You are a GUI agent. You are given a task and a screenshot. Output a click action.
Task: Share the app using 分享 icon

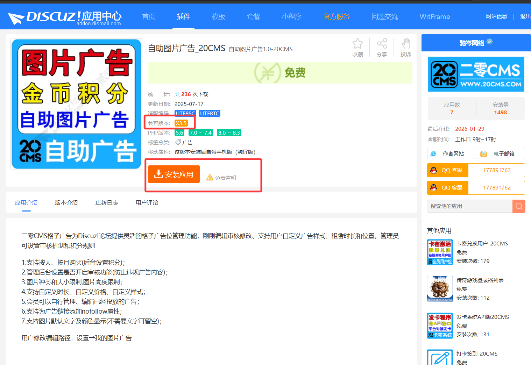click(382, 47)
